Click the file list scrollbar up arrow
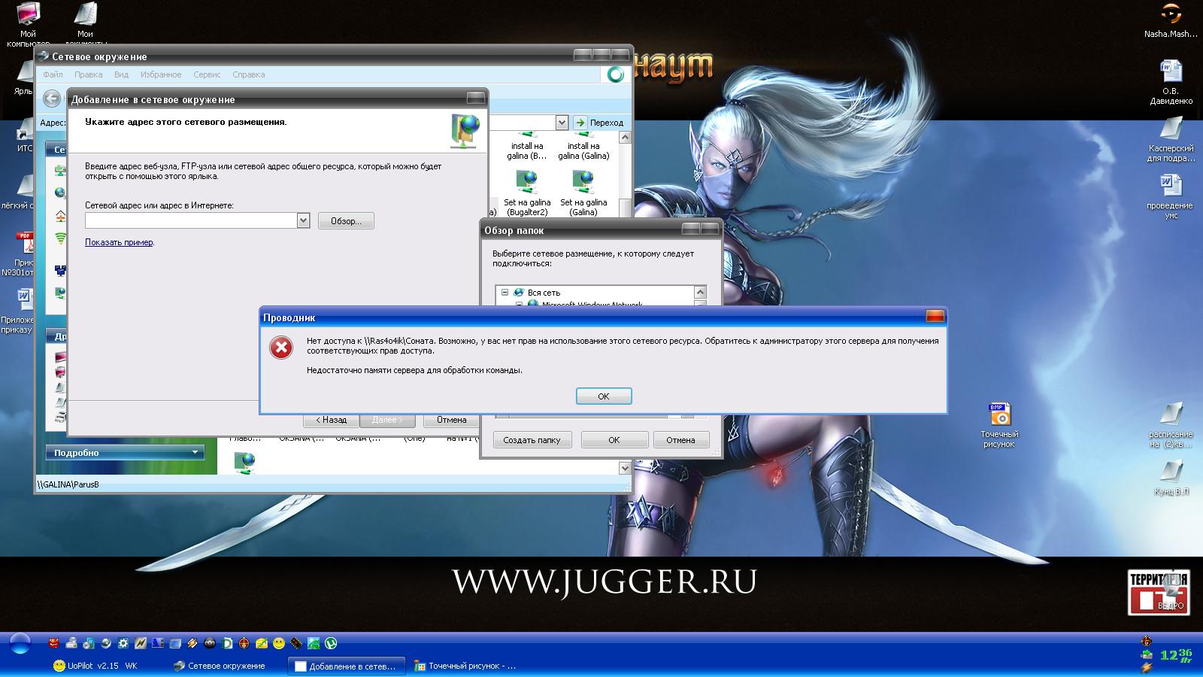This screenshot has height=677, width=1203. (x=624, y=138)
